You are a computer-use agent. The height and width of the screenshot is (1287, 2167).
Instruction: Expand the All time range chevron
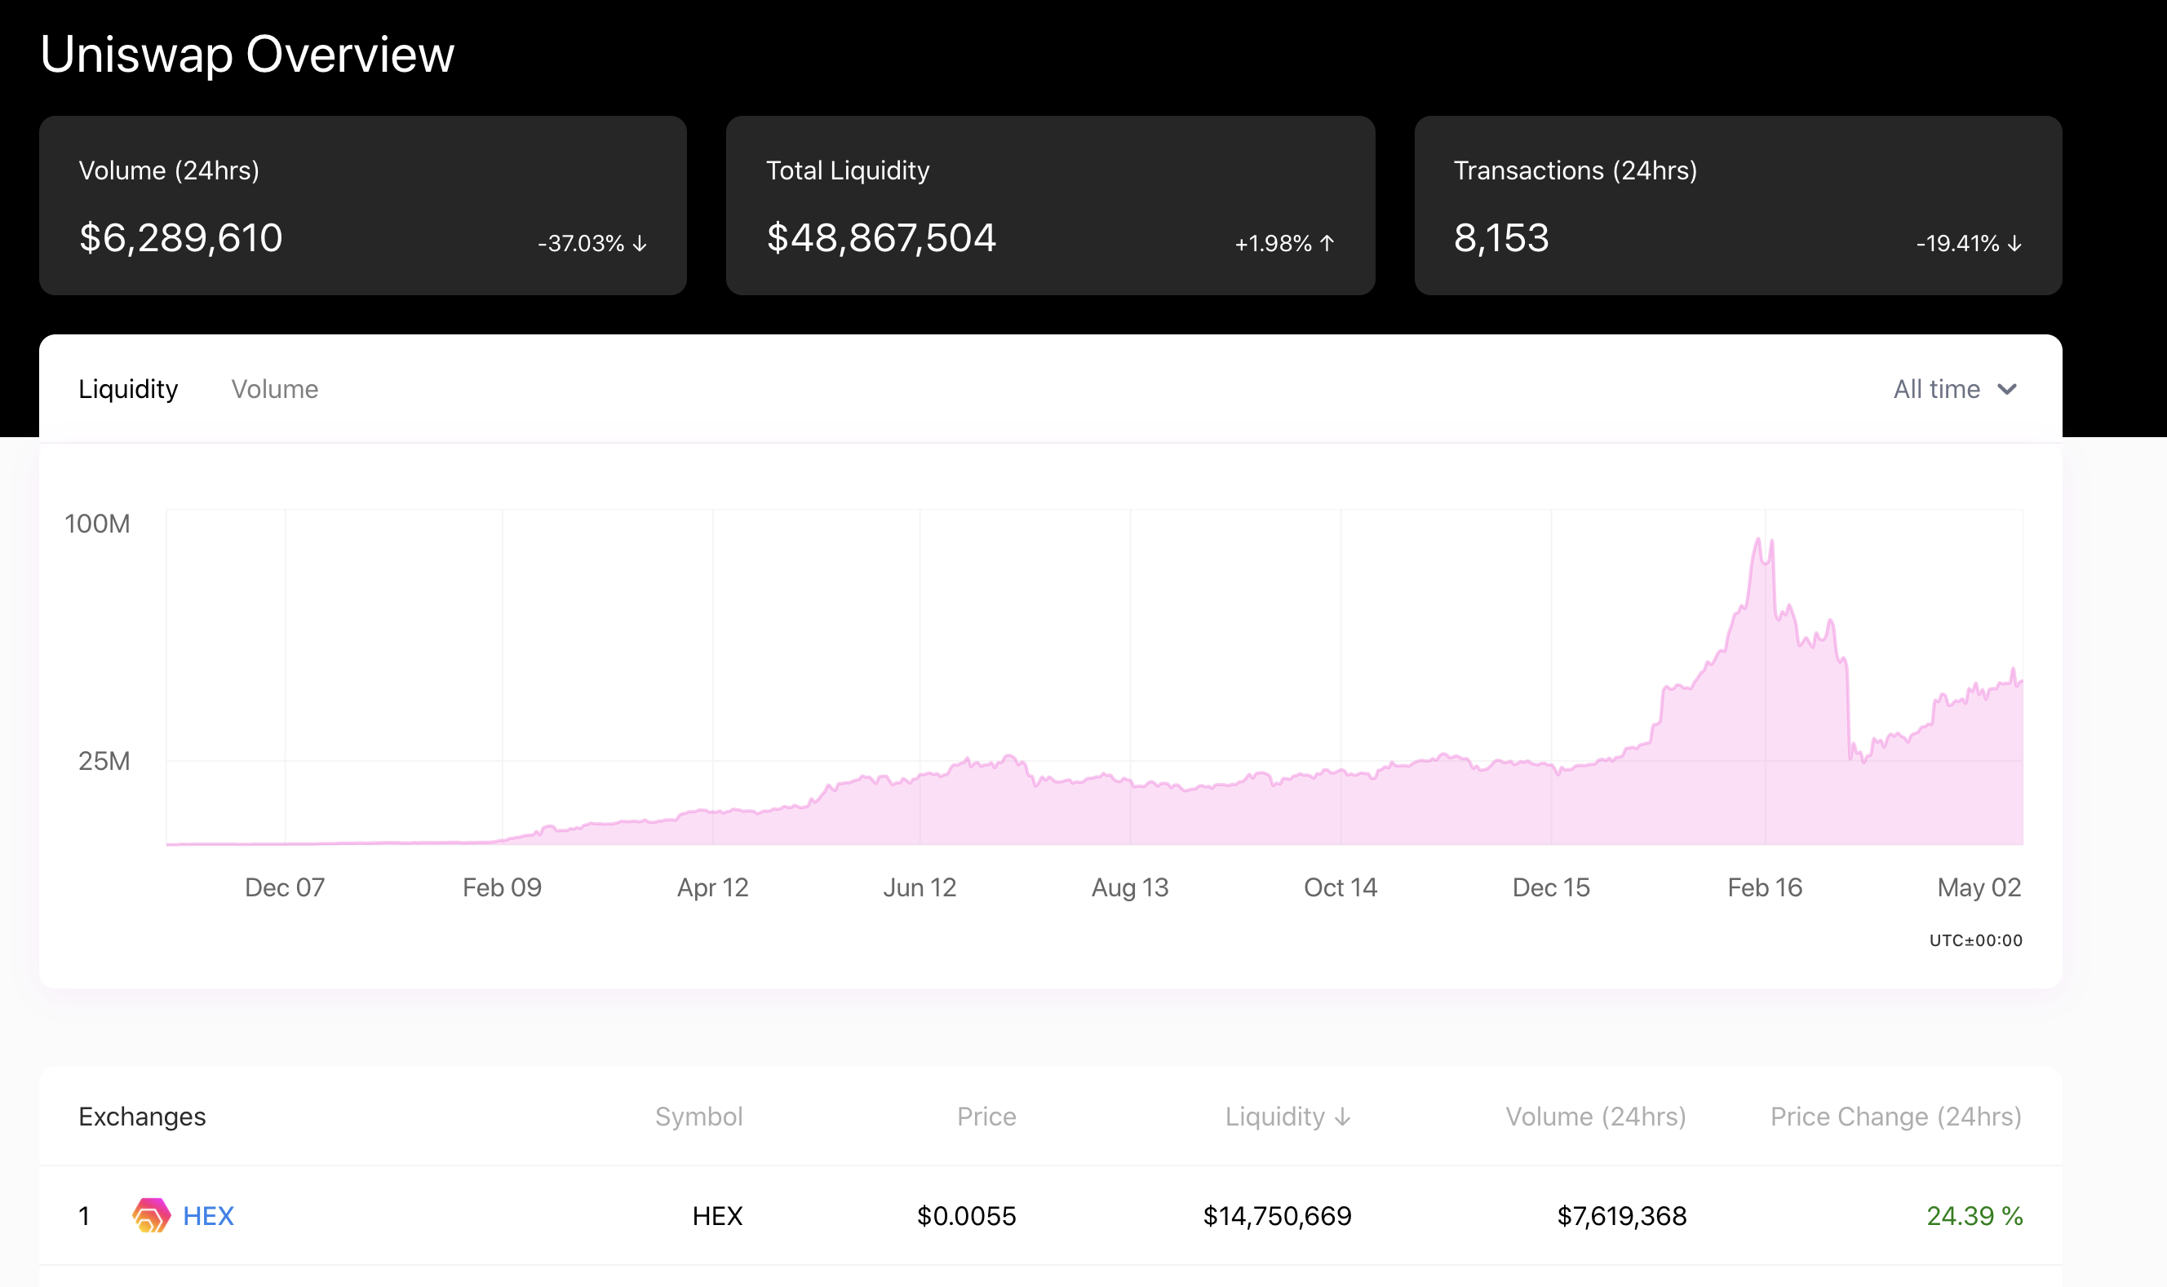pyautogui.click(x=2007, y=389)
